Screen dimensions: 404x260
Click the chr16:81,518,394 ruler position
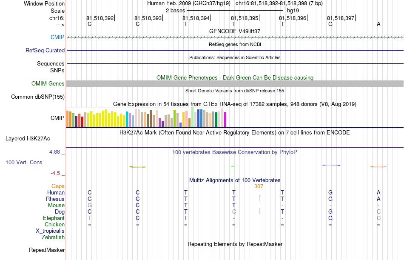click(196, 18)
